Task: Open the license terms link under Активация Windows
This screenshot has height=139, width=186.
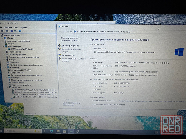Action: (152, 101)
